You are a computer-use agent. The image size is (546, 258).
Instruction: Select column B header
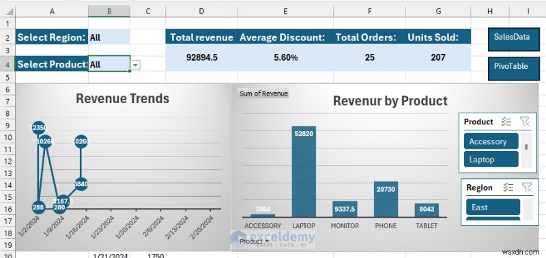[x=109, y=12]
